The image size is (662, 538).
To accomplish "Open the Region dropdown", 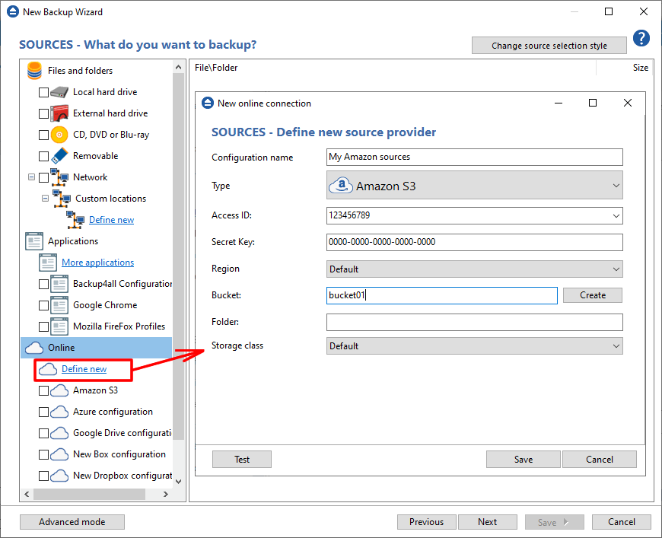I will [x=475, y=269].
